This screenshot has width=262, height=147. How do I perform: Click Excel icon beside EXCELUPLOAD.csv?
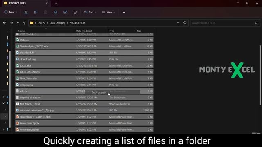[17, 72]
